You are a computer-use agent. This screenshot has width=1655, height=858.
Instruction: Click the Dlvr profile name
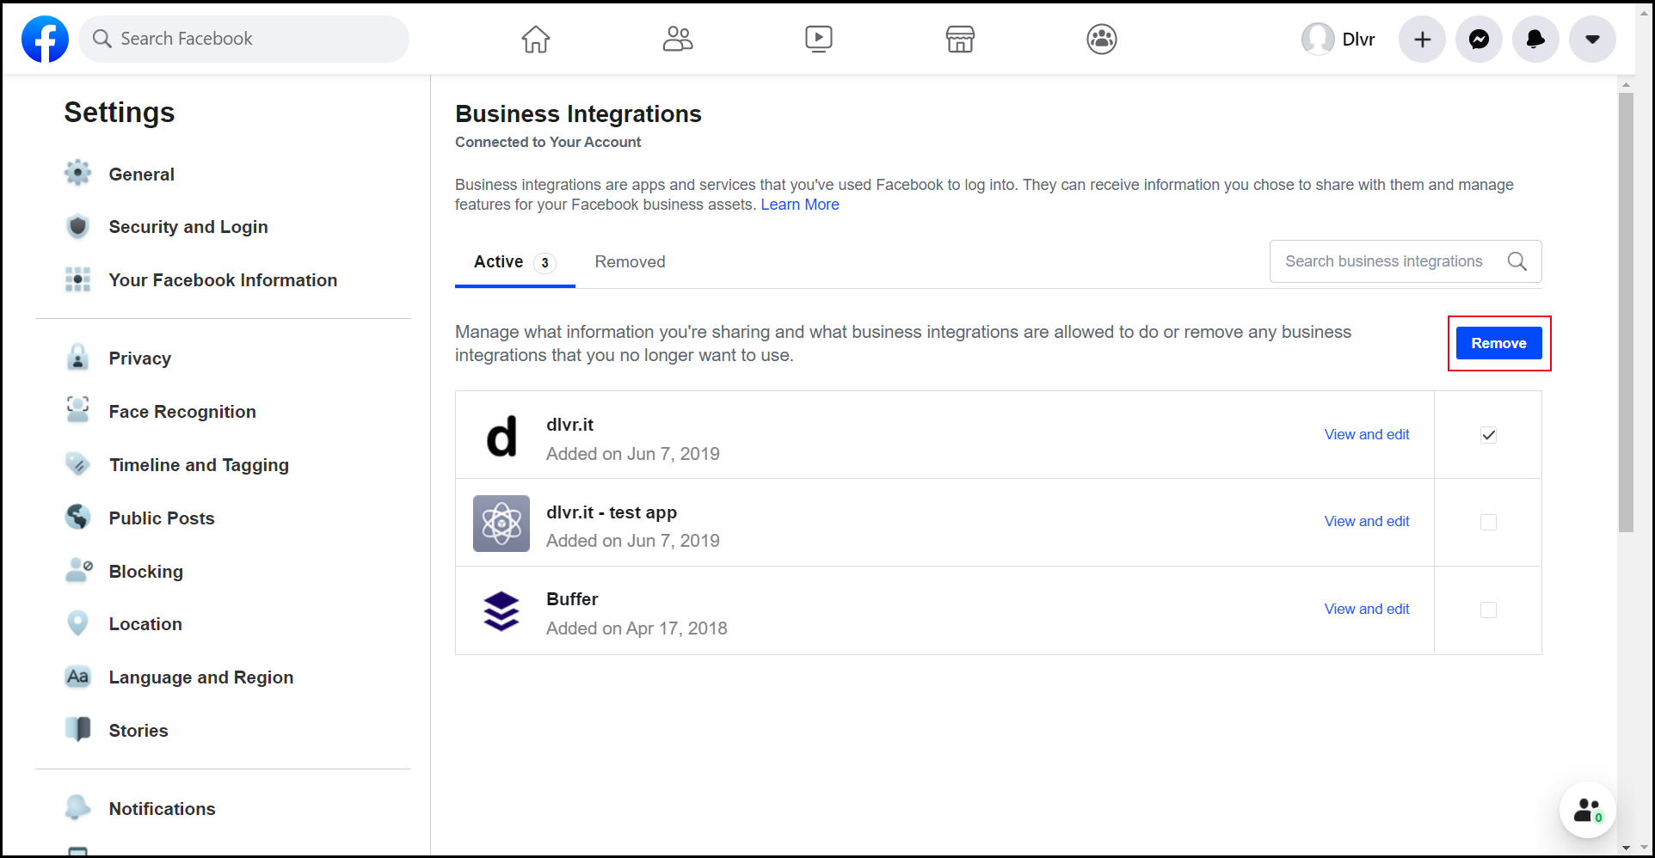click(1358, 40)
